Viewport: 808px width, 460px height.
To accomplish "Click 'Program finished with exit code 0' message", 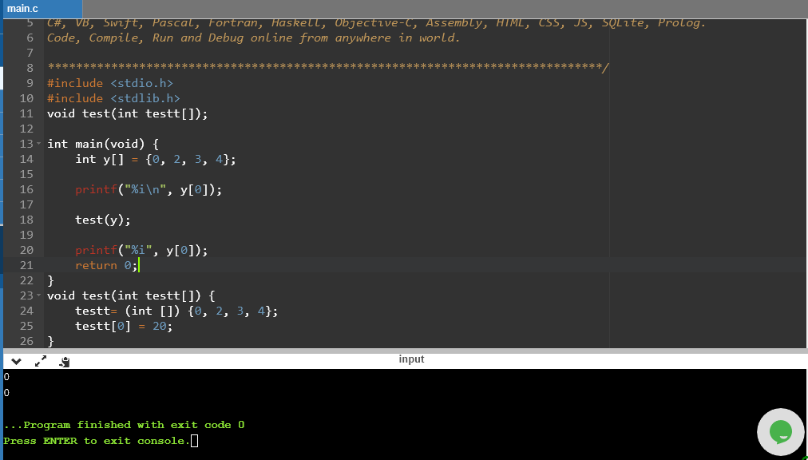I will tap(124, 425).
